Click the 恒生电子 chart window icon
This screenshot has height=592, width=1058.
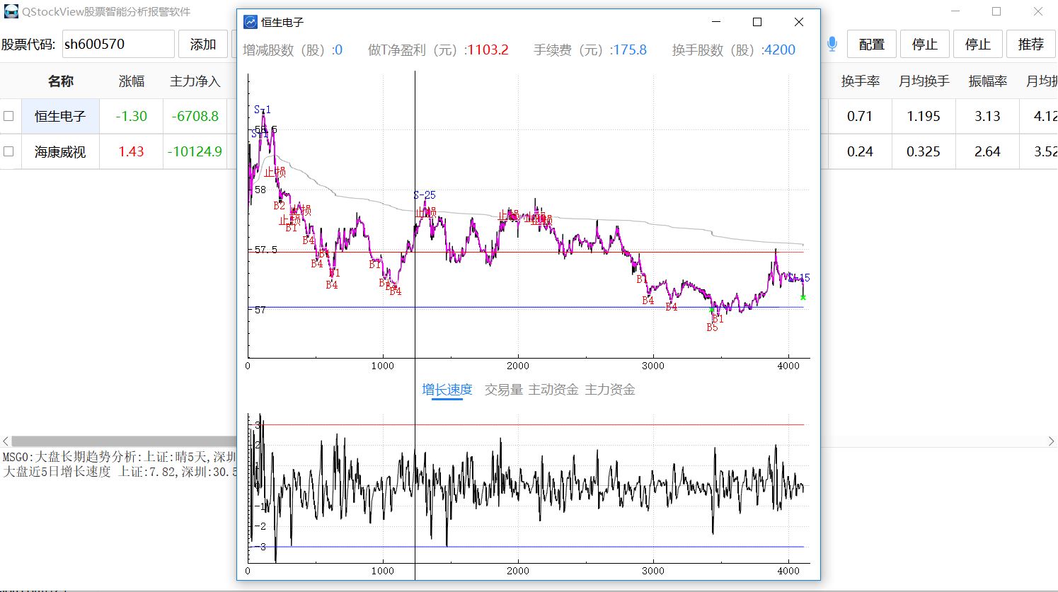[251, 22]
